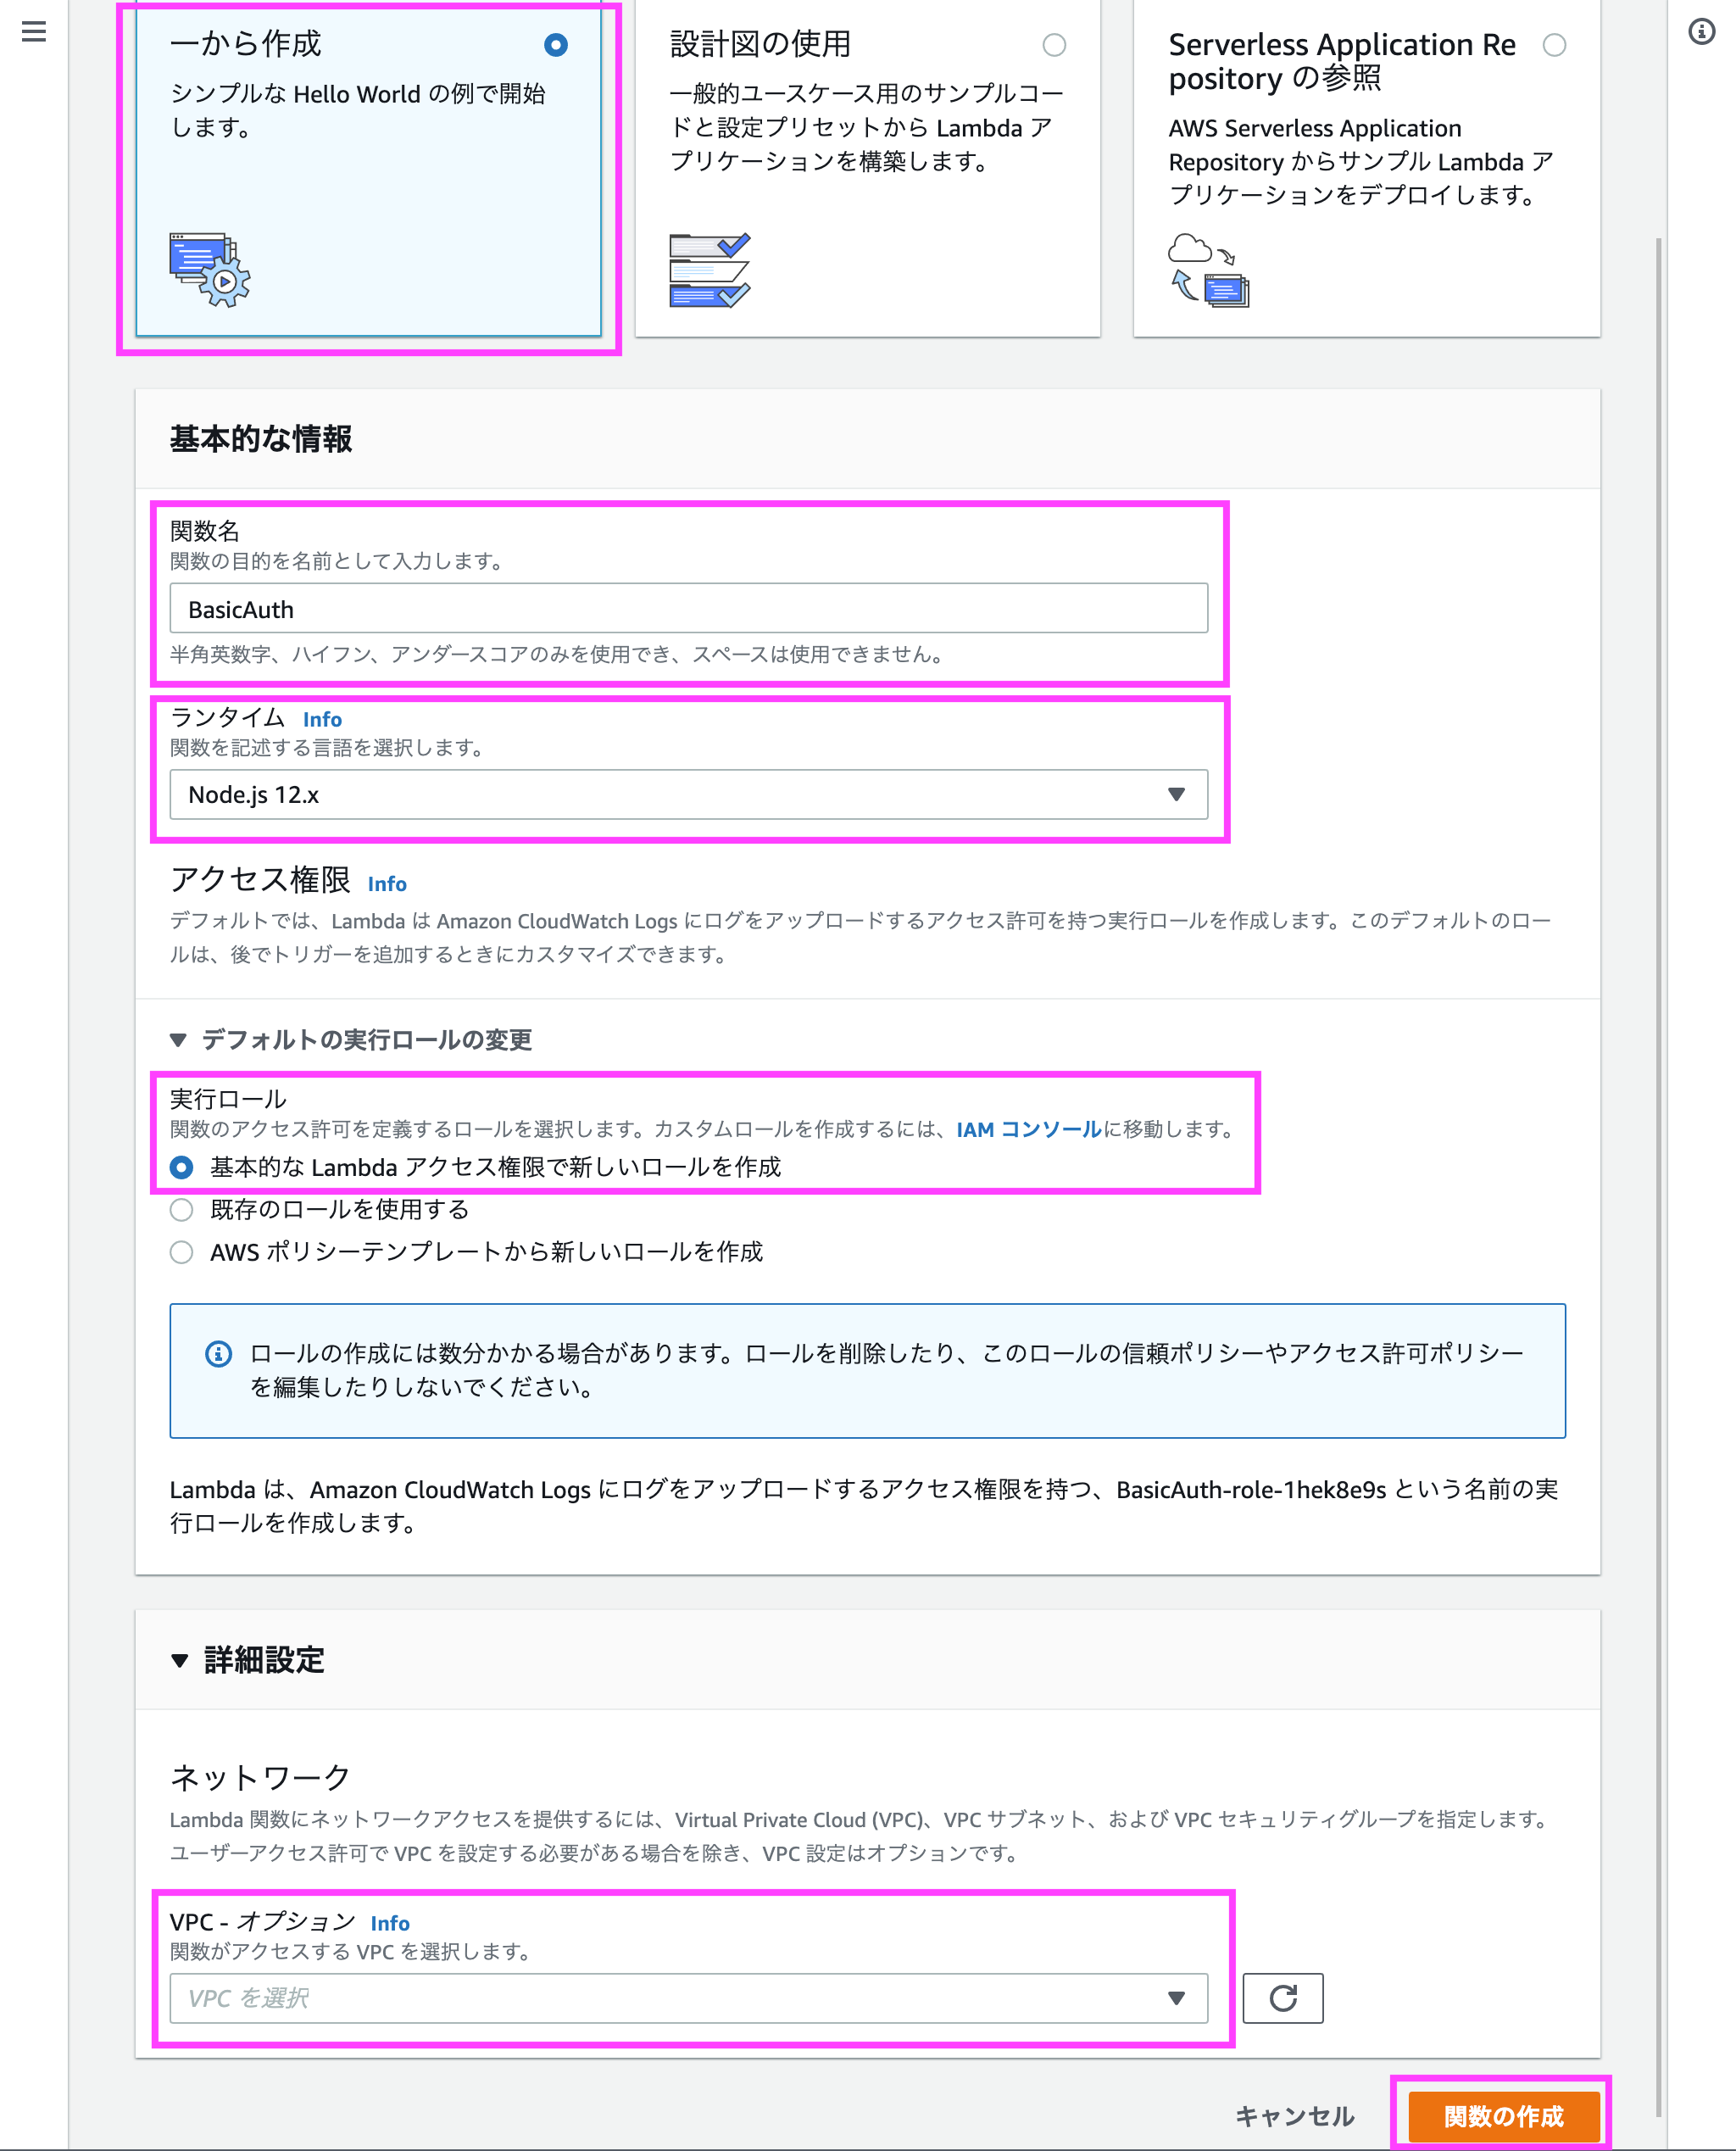
Task: Click the checklist icon in 設計図の使用 card
Action: coord(710,270)
